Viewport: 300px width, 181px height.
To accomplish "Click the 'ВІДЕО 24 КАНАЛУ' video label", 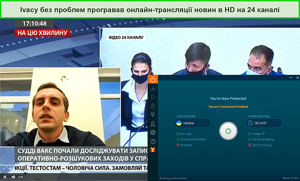I will pyautogui.click(x=126, y=37).
